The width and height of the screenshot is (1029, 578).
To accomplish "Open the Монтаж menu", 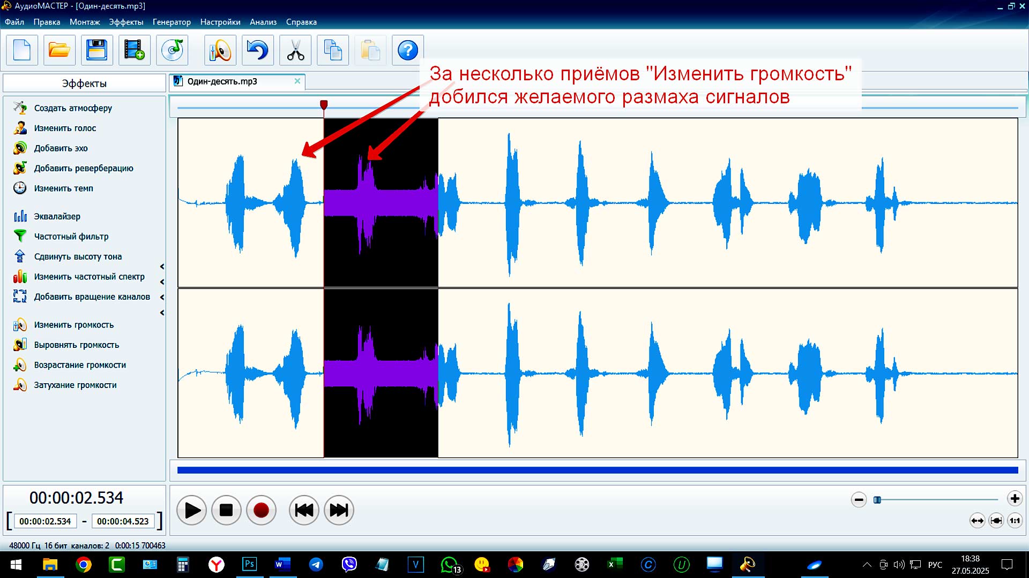I will tap(85, 22).
